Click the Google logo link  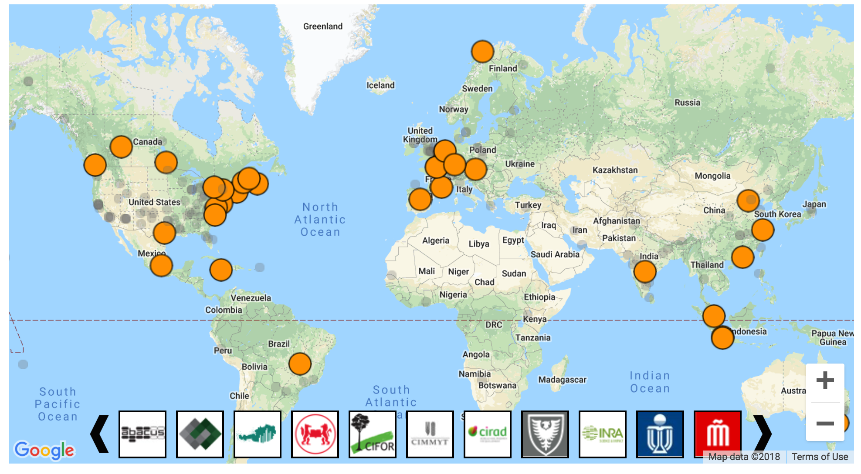click(44, 450)
